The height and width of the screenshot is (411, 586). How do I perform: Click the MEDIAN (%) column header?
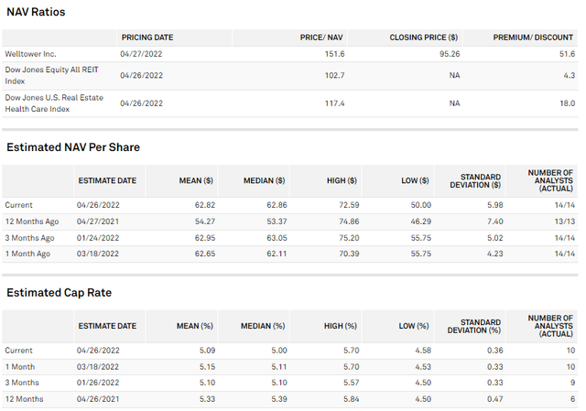(263, 326)
